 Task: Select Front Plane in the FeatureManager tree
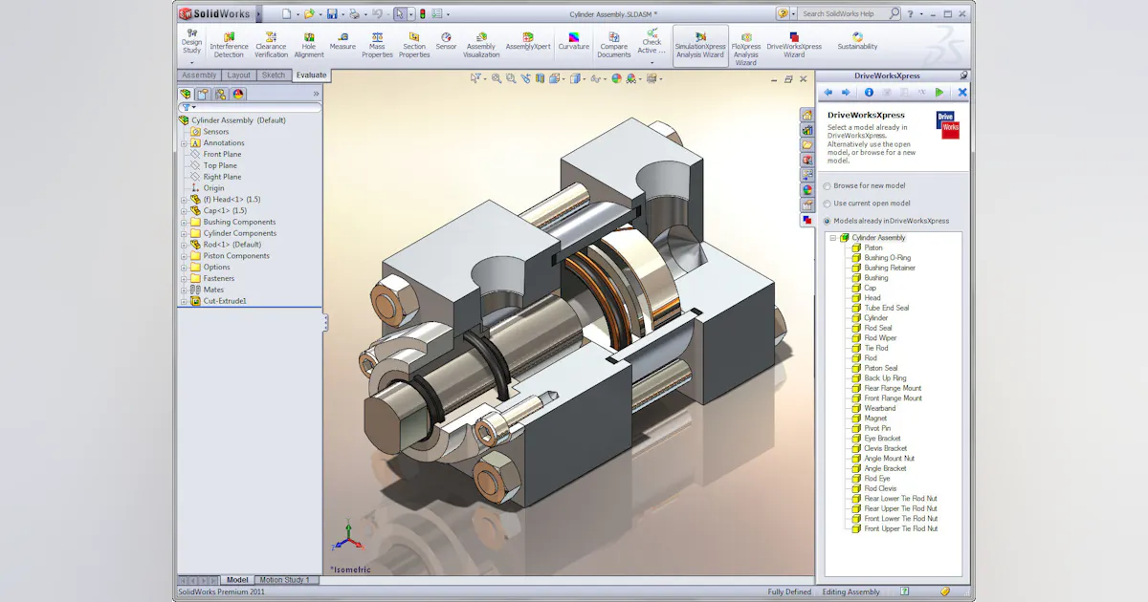[x=222, y=154]
